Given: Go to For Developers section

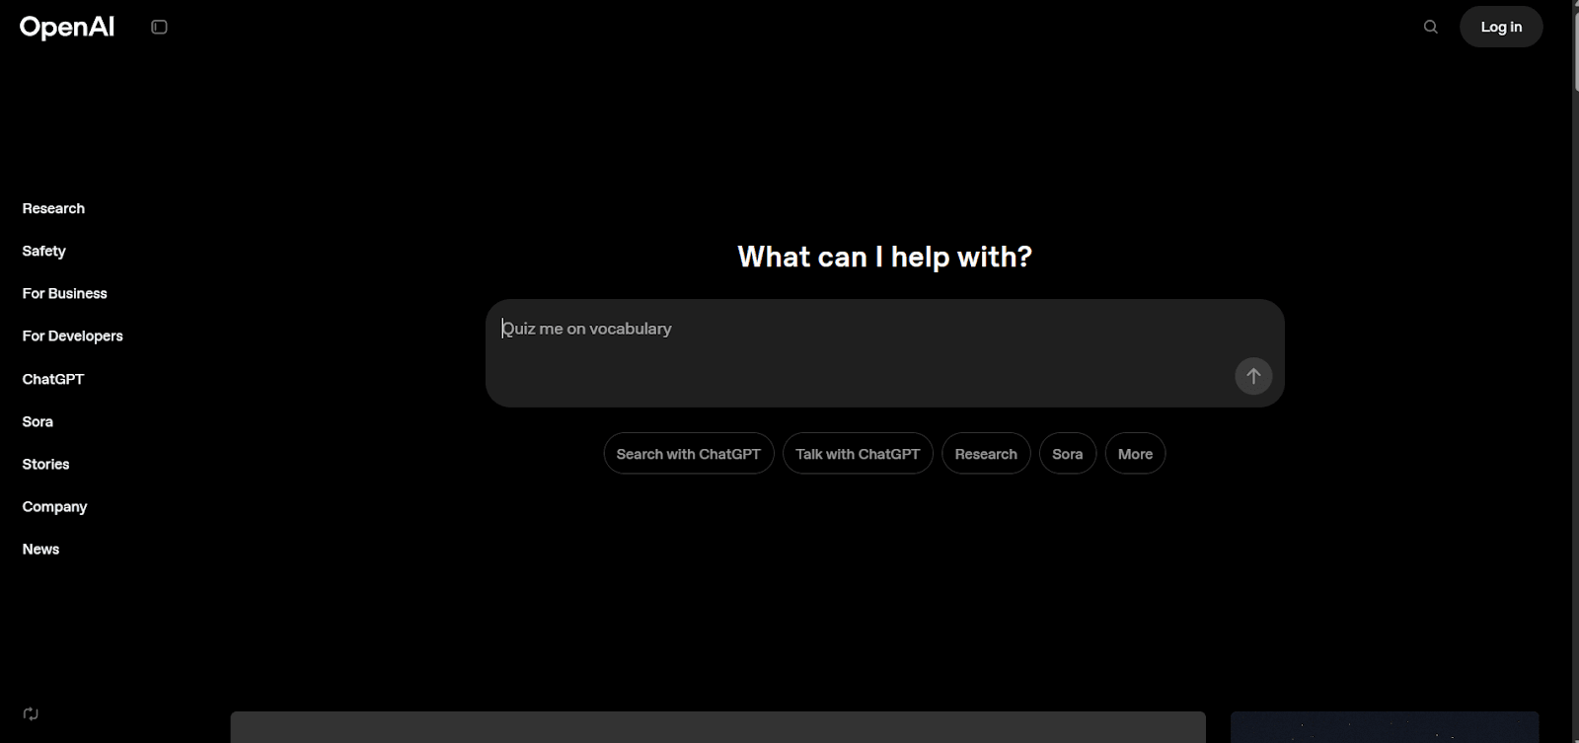Looking at the screenshot, I should (x=73, y=335).
